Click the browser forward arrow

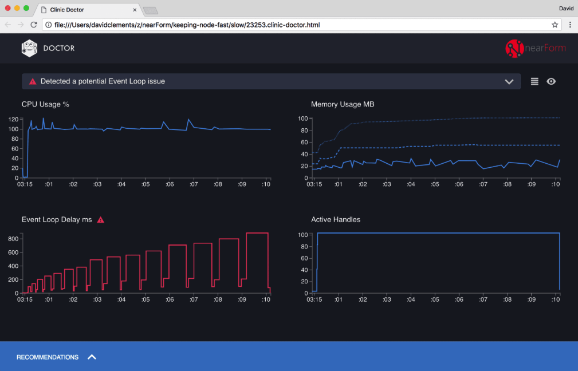point(21,25)
